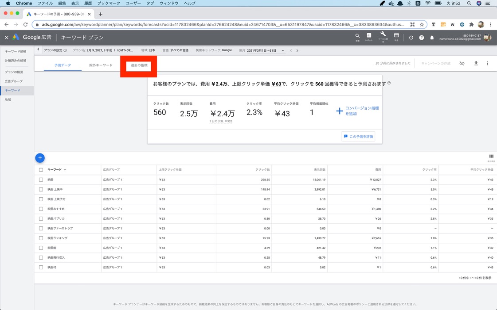The image size is (497, 310).
Task: Open a new Chrome tab with plus button
Action: coord(101,14)
